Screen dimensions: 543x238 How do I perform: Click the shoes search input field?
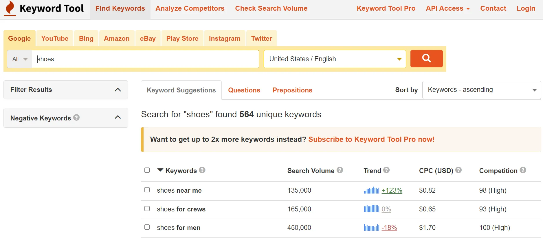click(x=145, y=59)
